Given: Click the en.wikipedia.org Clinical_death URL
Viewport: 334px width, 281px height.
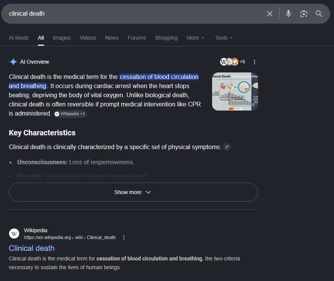Looking at the screenshot, I should [70, 238].
